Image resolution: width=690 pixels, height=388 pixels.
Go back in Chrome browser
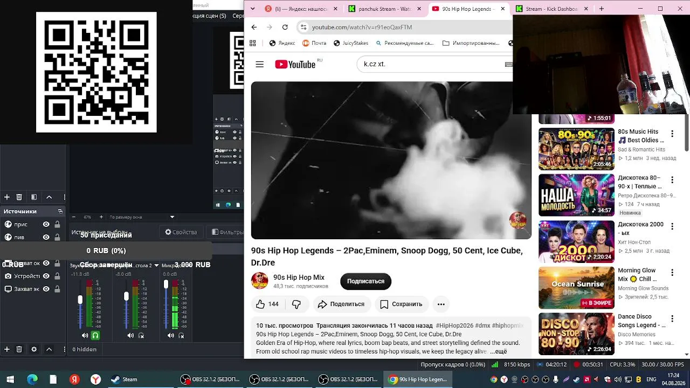254,27
